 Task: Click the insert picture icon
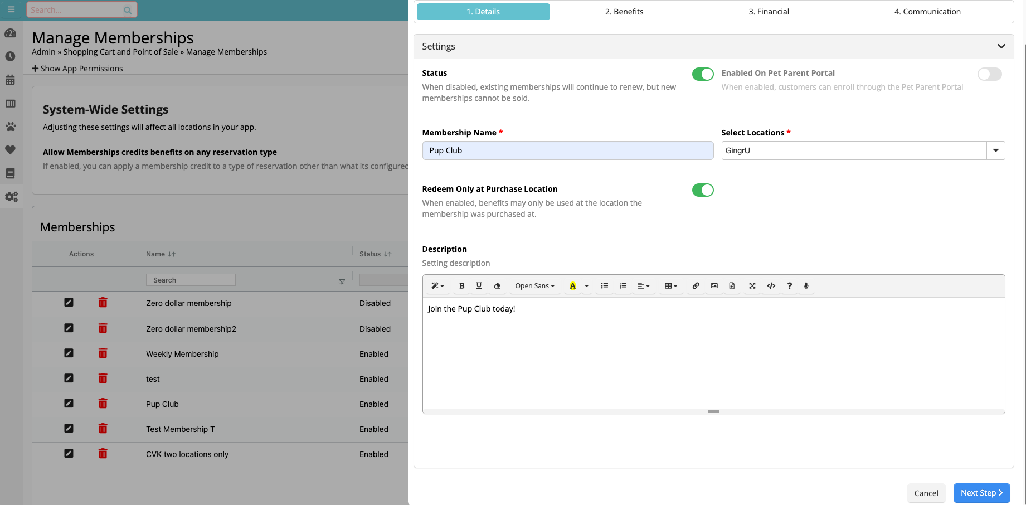(x=714, y=286)
